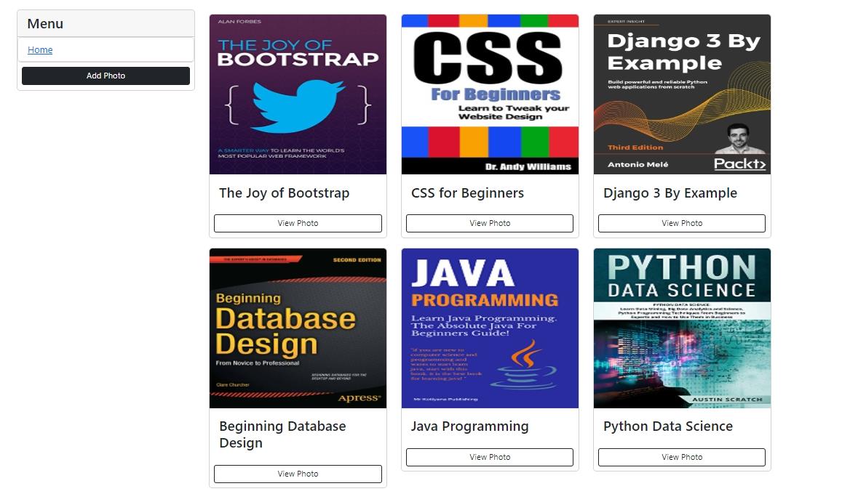The image size is (850, 502).
Task: Click the card title Django 3 By Example
Action: [x=670, y=193]
